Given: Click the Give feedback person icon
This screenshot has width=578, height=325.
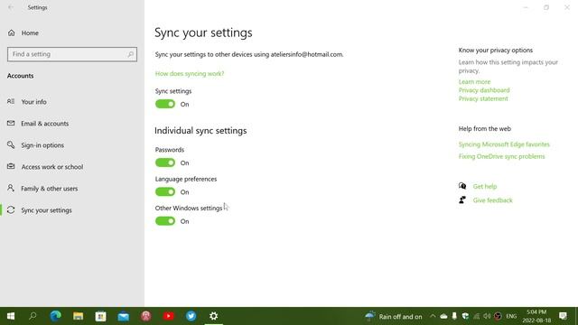Looking at the screenshot, I should point(462,200).
